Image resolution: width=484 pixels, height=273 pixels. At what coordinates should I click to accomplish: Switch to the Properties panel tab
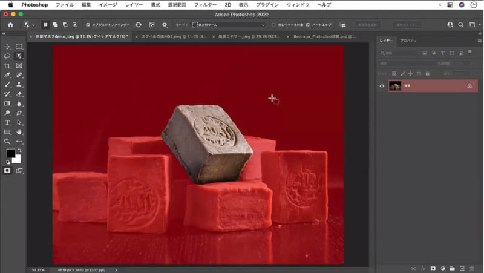[408, 41]
